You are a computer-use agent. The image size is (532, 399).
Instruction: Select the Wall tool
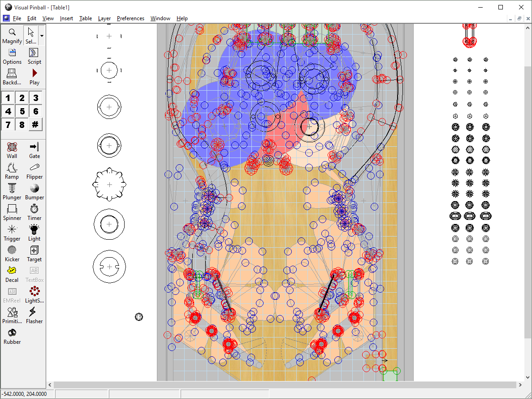pos(12,150)
